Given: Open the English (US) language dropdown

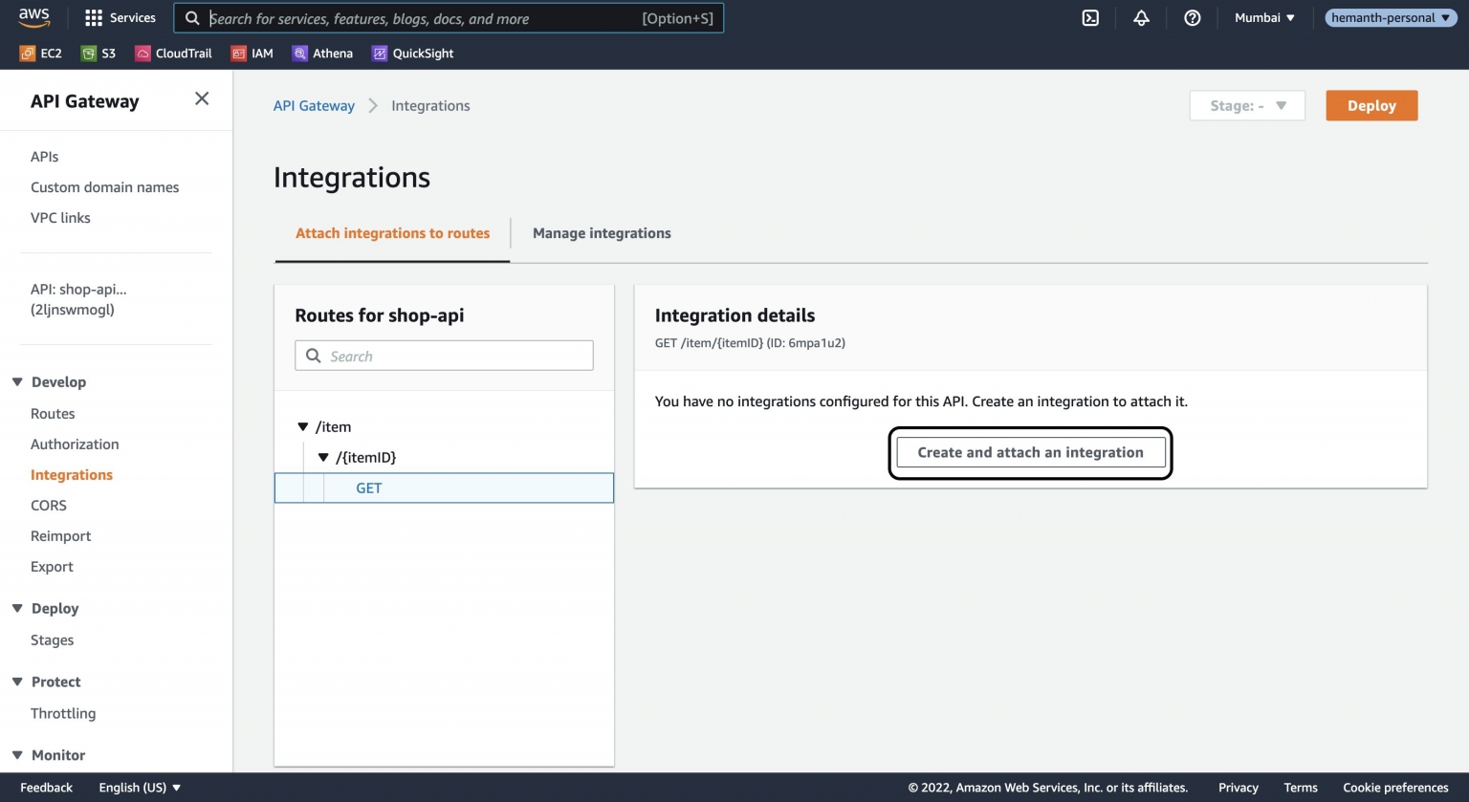Looking at the screenshot, I should coord(140,787).
